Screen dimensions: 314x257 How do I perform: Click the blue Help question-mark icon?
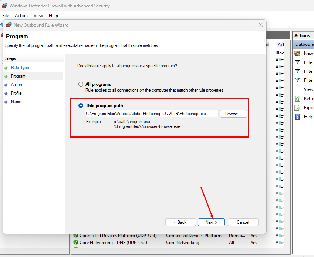tap(297, 117)
